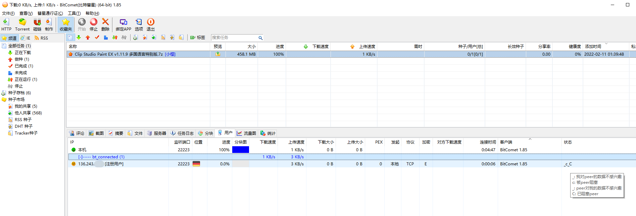Click the completed checkmark filter icon
Image resolution: width=636 pixels, height=216 pixels.
point(97,38)
